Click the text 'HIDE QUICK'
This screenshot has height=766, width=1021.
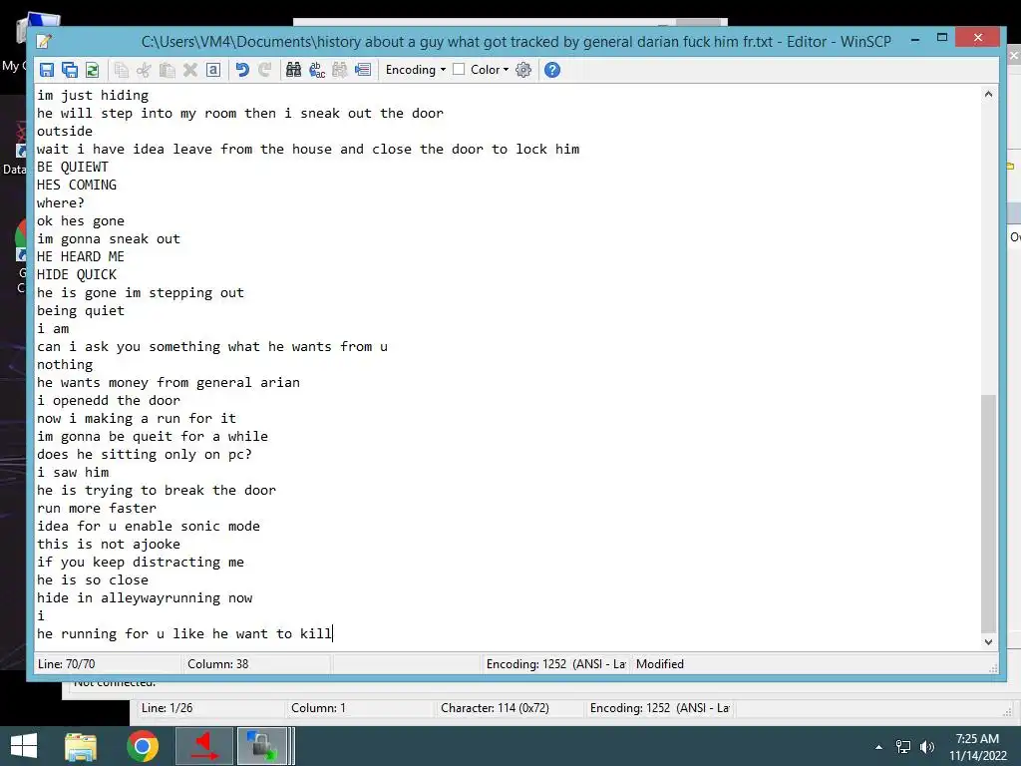[77, 275]
